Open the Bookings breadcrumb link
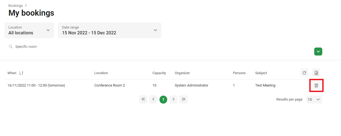The height and width of the screenshot is (136, 341). coord(16,6)
